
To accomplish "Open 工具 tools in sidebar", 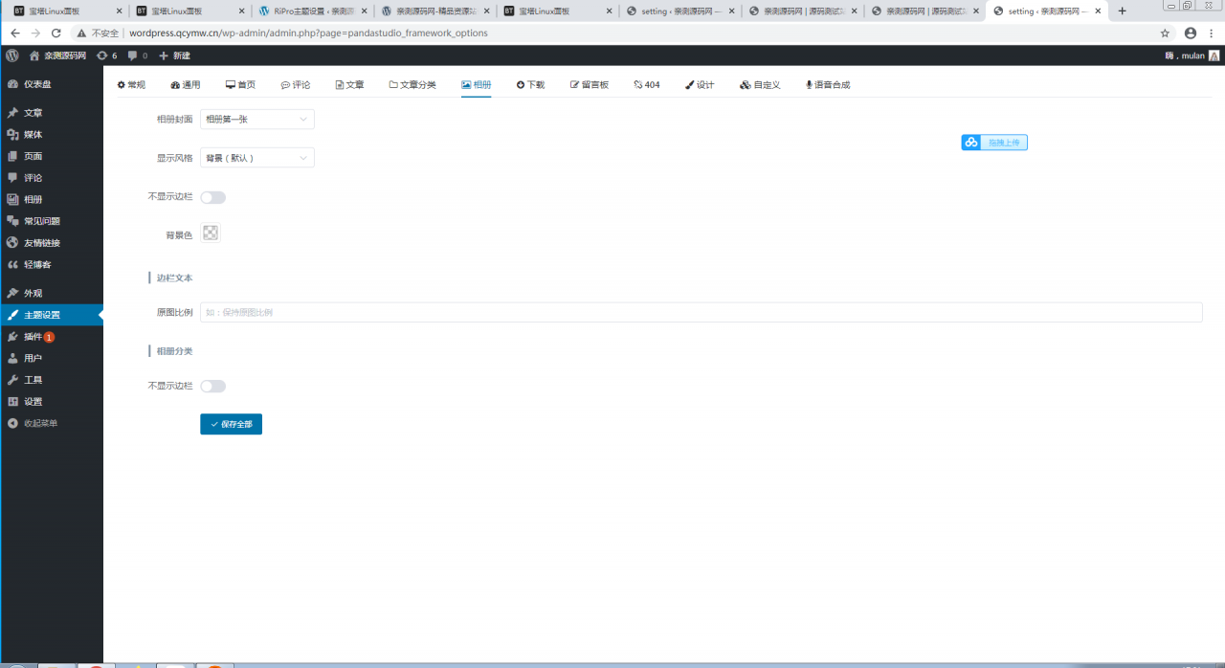I will click(52, 380).
